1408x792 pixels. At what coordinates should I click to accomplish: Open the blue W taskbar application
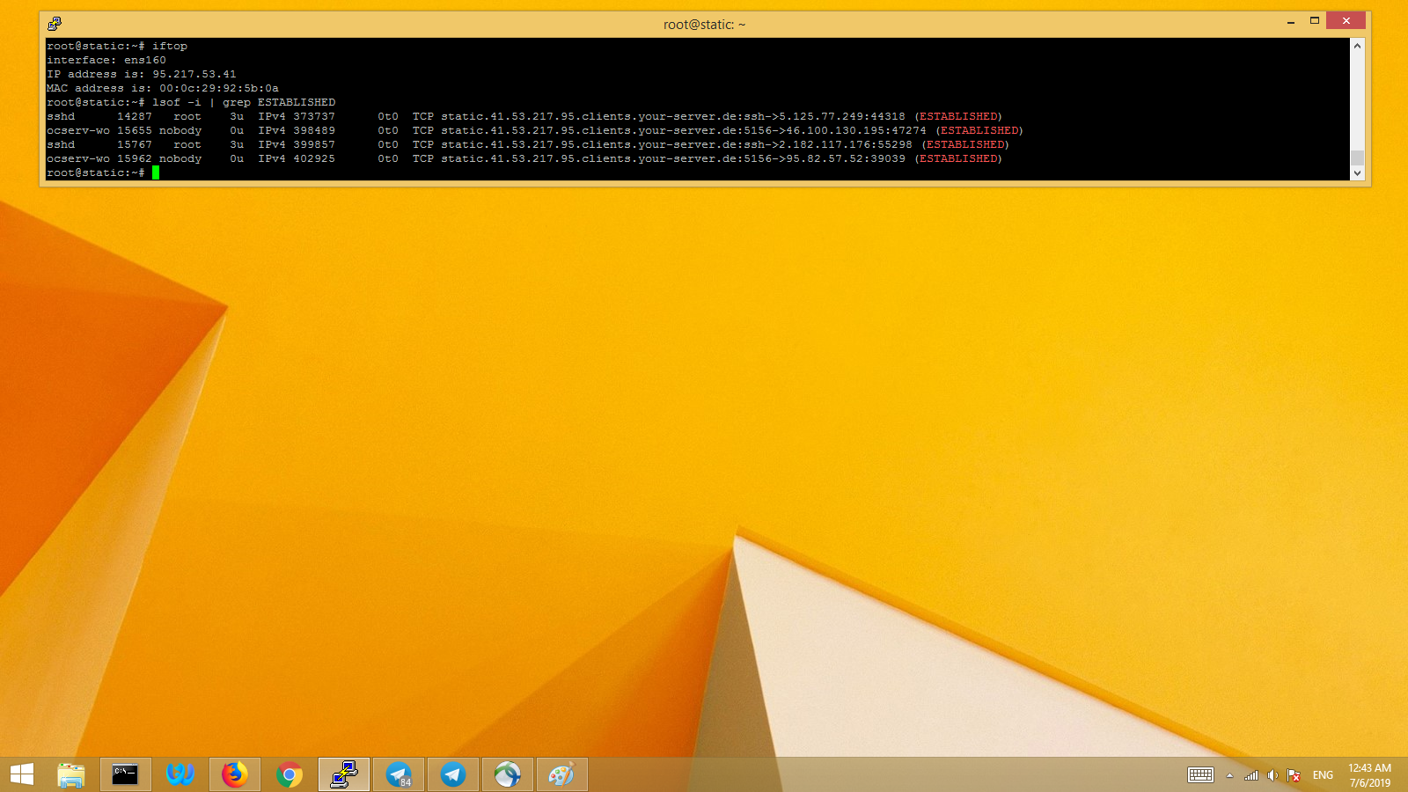pos(180,774)
